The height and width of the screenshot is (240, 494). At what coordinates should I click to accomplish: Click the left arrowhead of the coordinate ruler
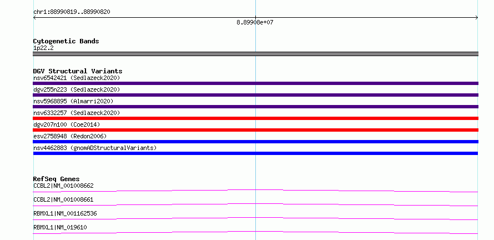pos(34,18)
